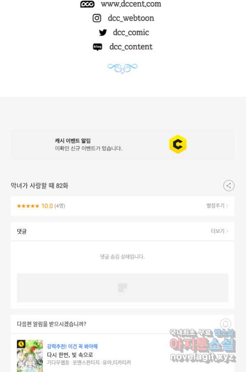This screenshot has height=372, width=246.
Task: Click the Twitter bird icon
Action: coord(103,32)
